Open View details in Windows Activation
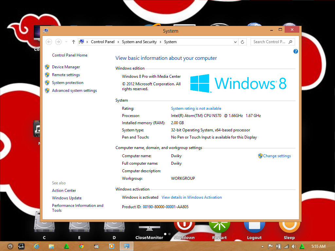Viewport: 335px width, 251px height. click(x=191, y=197)
